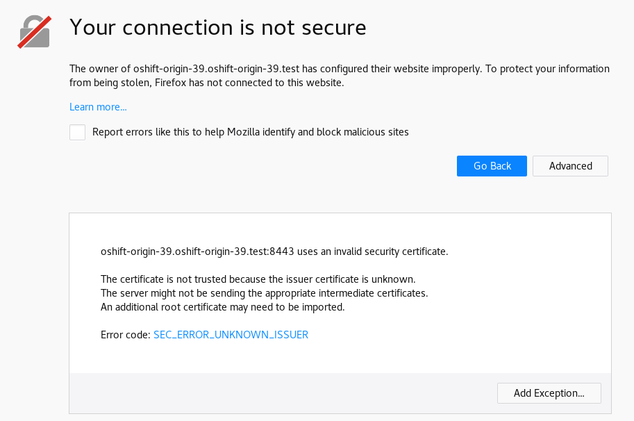Toggle the Advanced details button
Image resolution: width=634 pixels, height=421 pixels.
[570, 166]
